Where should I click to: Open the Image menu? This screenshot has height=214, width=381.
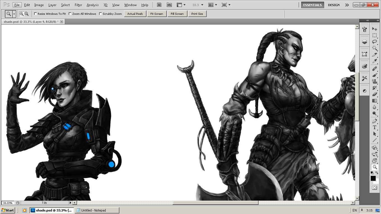[x=39, y=5]
